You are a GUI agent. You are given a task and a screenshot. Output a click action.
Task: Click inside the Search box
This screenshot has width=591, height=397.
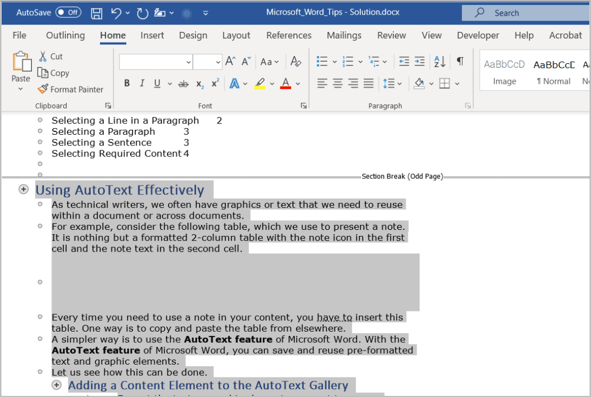coord(525,12)
